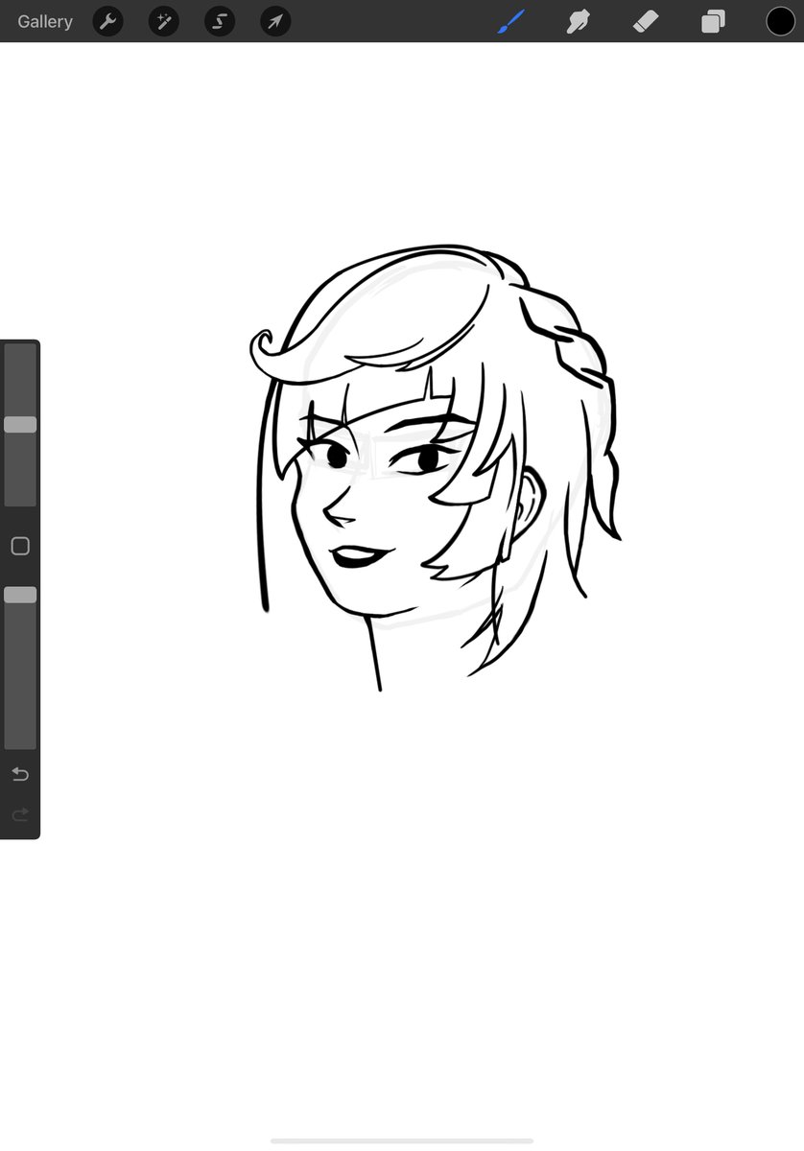The height and width of the screenshot is (1151, 804).
Task: Open the black color picker circle
Action: click(x=780, y=21)
